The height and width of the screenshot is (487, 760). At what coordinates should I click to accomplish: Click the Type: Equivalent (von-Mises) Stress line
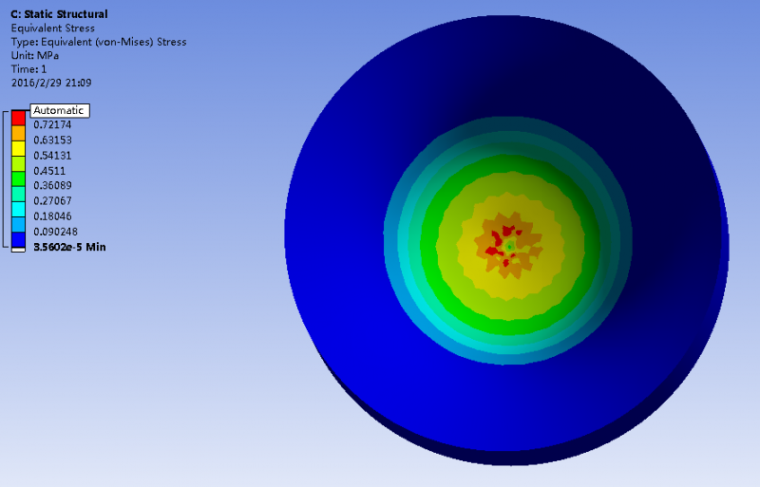(x=99, y=42)
